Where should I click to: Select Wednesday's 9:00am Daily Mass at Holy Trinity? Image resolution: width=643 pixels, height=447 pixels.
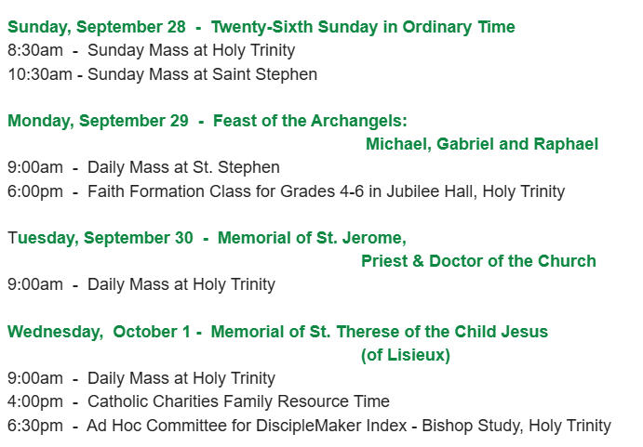coord(141,378)
